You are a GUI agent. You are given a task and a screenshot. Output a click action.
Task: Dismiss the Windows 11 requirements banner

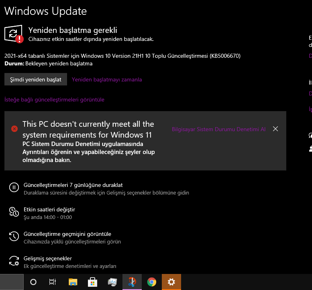(275, 129)
